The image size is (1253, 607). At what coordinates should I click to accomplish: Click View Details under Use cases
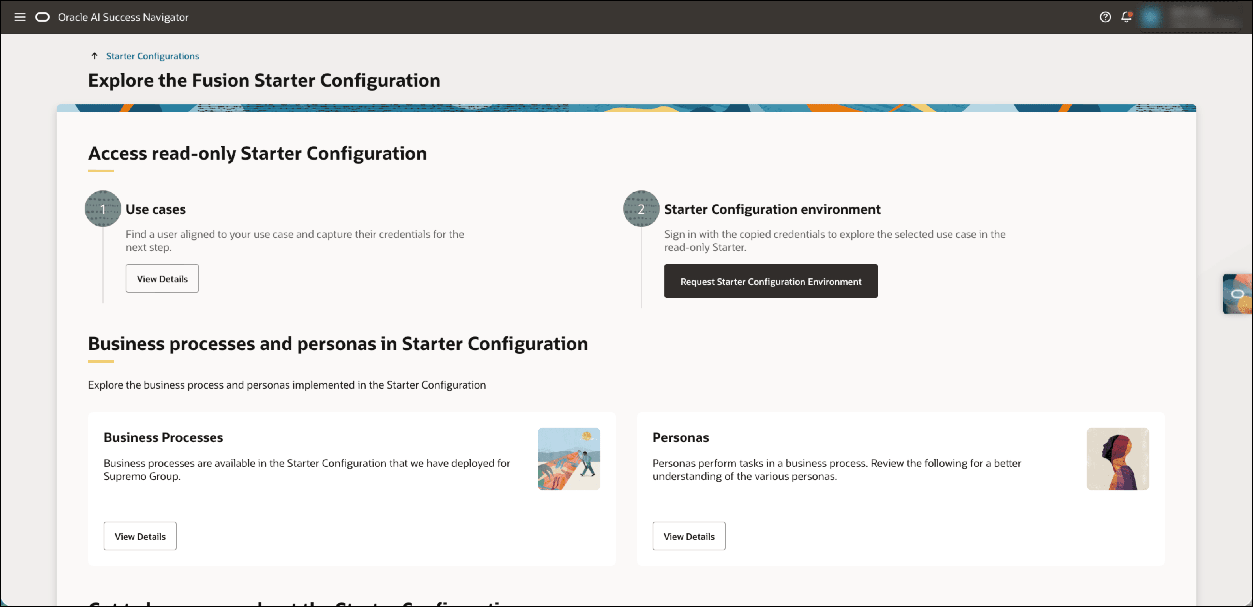point(162,279)
